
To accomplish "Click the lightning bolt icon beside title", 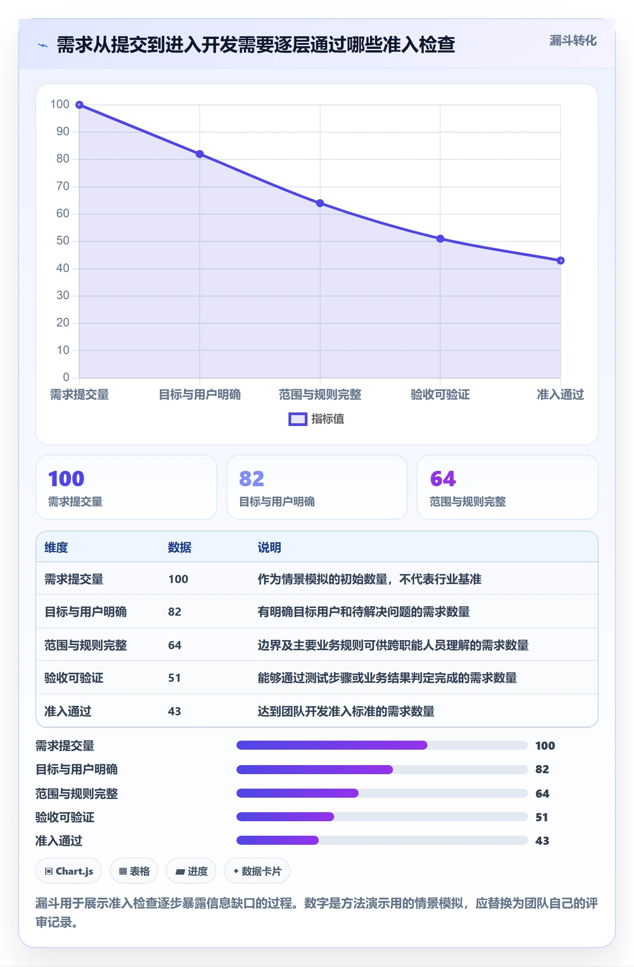I will (x=43, y=45).
